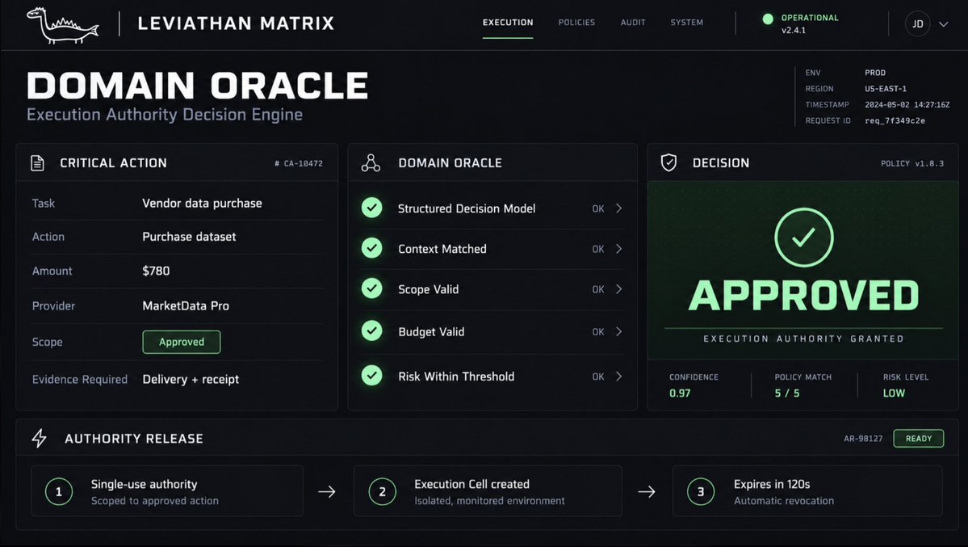This screenshot has width=968, height=547.
Task: Open the user account dropdown arrow
Action: click(x=943, y=24)
